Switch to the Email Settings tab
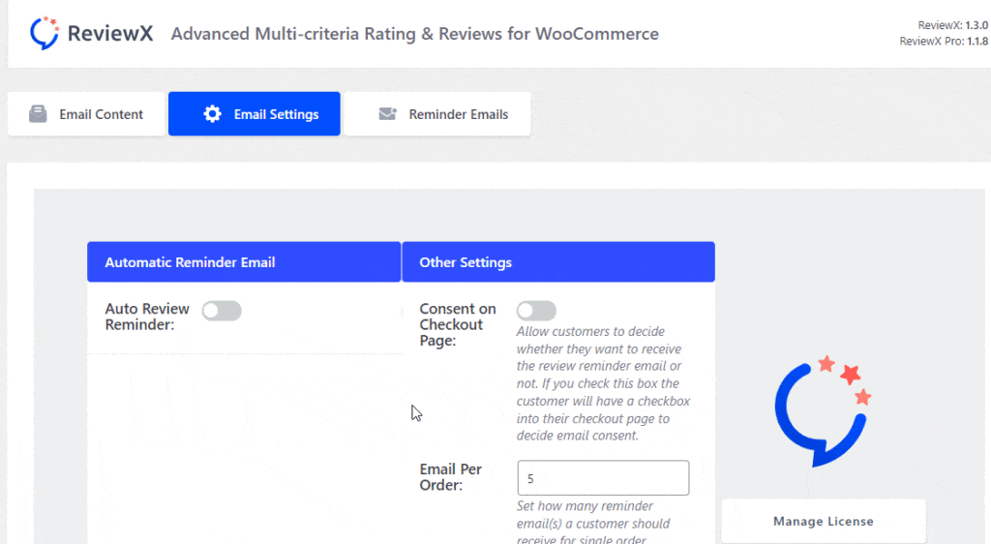Image resolution: width=991 pixels, height=544 pixels. tap(255, 114)
